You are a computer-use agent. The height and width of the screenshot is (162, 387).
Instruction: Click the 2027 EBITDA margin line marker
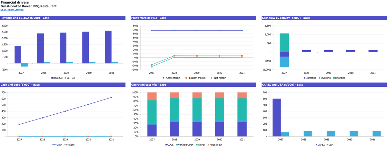click(x=152, y=65)
